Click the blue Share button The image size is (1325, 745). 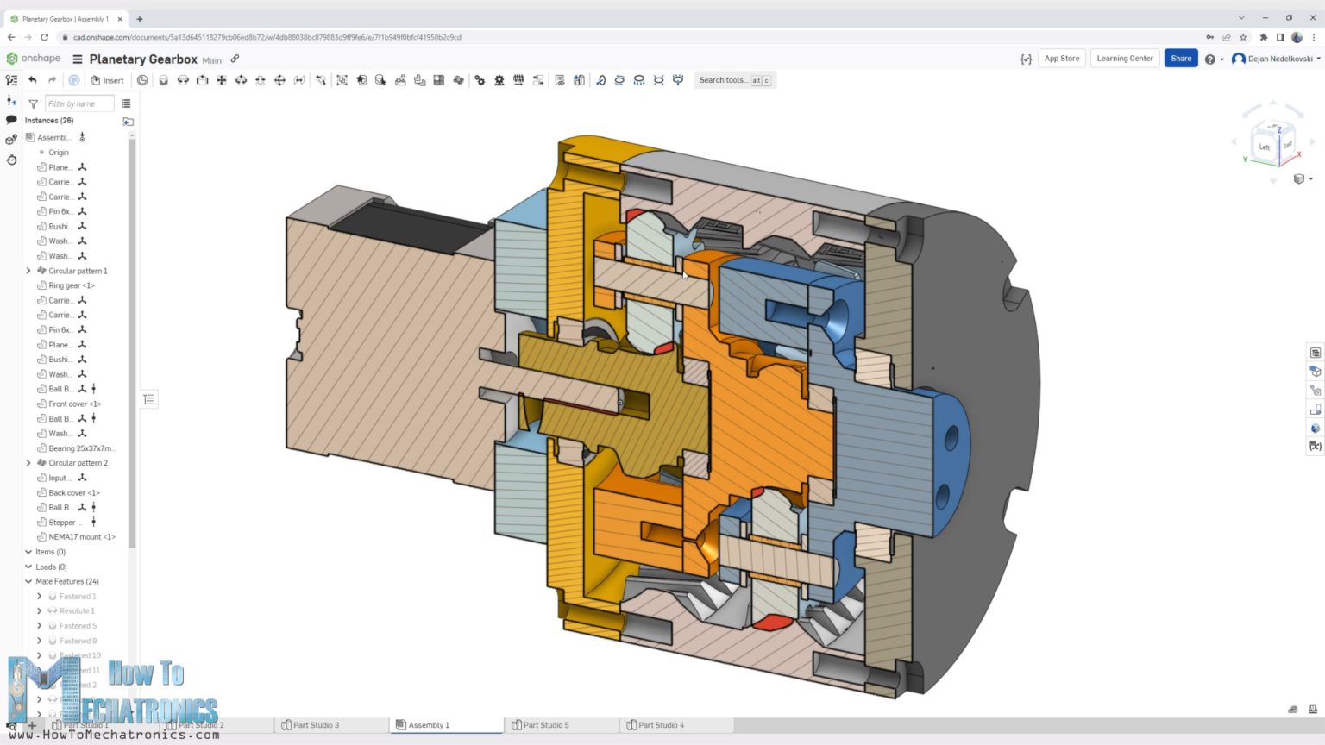[1180, 58]
